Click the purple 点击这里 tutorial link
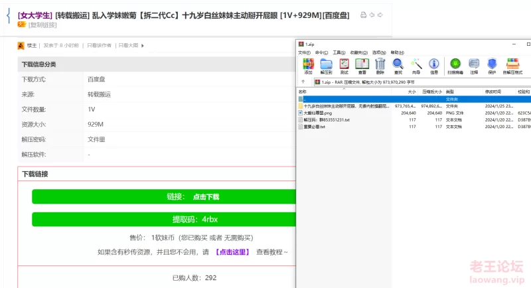This screenshot has height=288, width=531. [x=234, y=252]
